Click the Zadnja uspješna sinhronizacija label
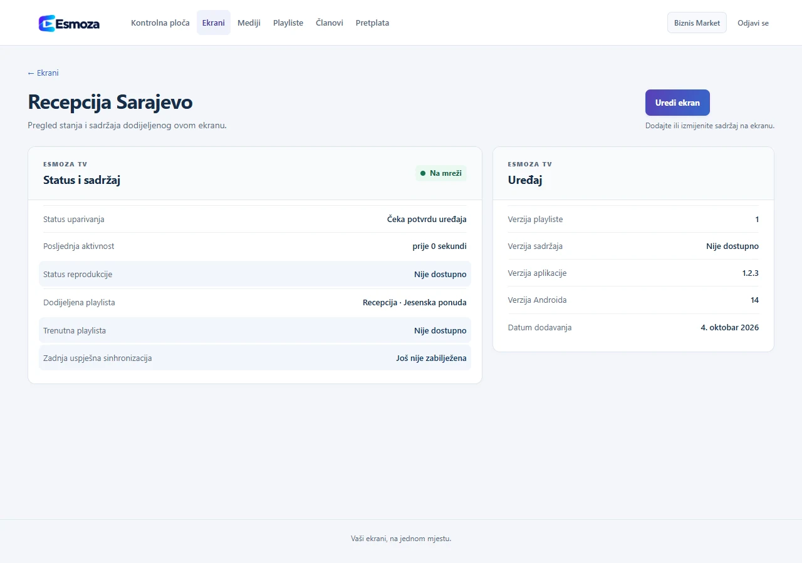The height and width of the screenshot is (563, 802). click(x=98, y=358)
